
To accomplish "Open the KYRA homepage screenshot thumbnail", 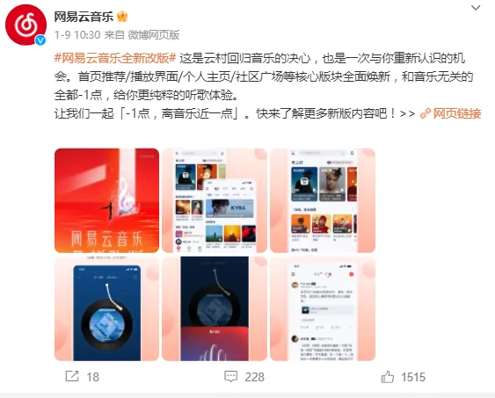I will [x=215, y=200].
